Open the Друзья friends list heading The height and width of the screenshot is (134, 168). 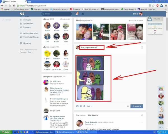tap(46, 19)
